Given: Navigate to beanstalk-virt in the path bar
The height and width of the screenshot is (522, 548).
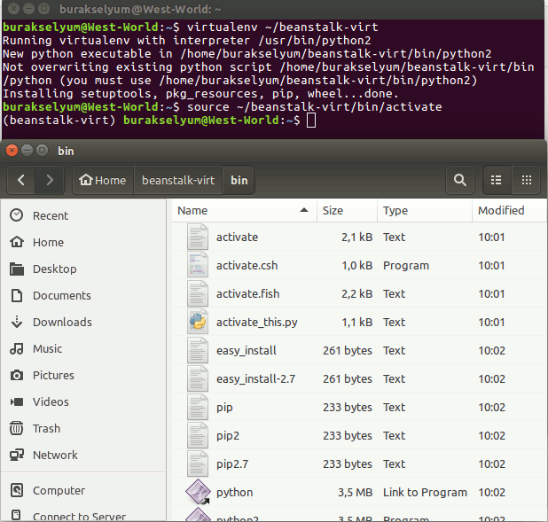Looking at the screenshot, I should pyautogui.click(x=177, y=180).
